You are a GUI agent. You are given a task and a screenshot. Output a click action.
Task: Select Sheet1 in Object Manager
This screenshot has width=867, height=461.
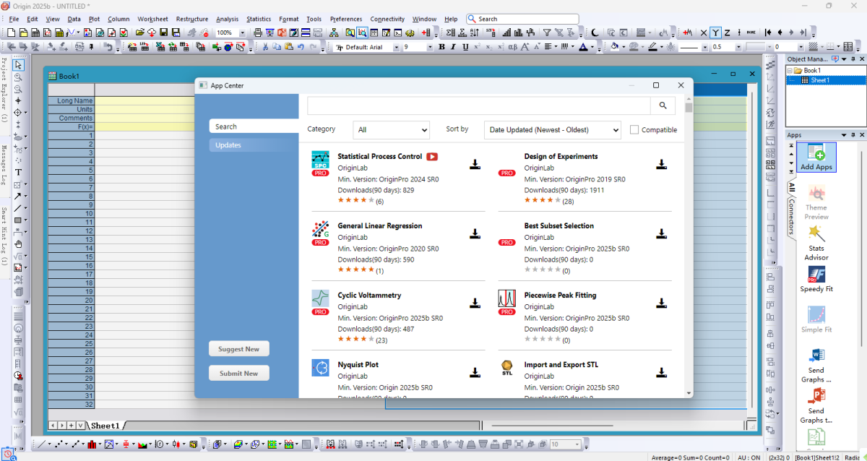click(819, 80)
